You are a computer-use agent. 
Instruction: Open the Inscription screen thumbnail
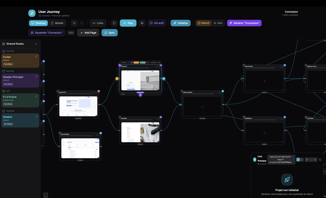[140, 132]
